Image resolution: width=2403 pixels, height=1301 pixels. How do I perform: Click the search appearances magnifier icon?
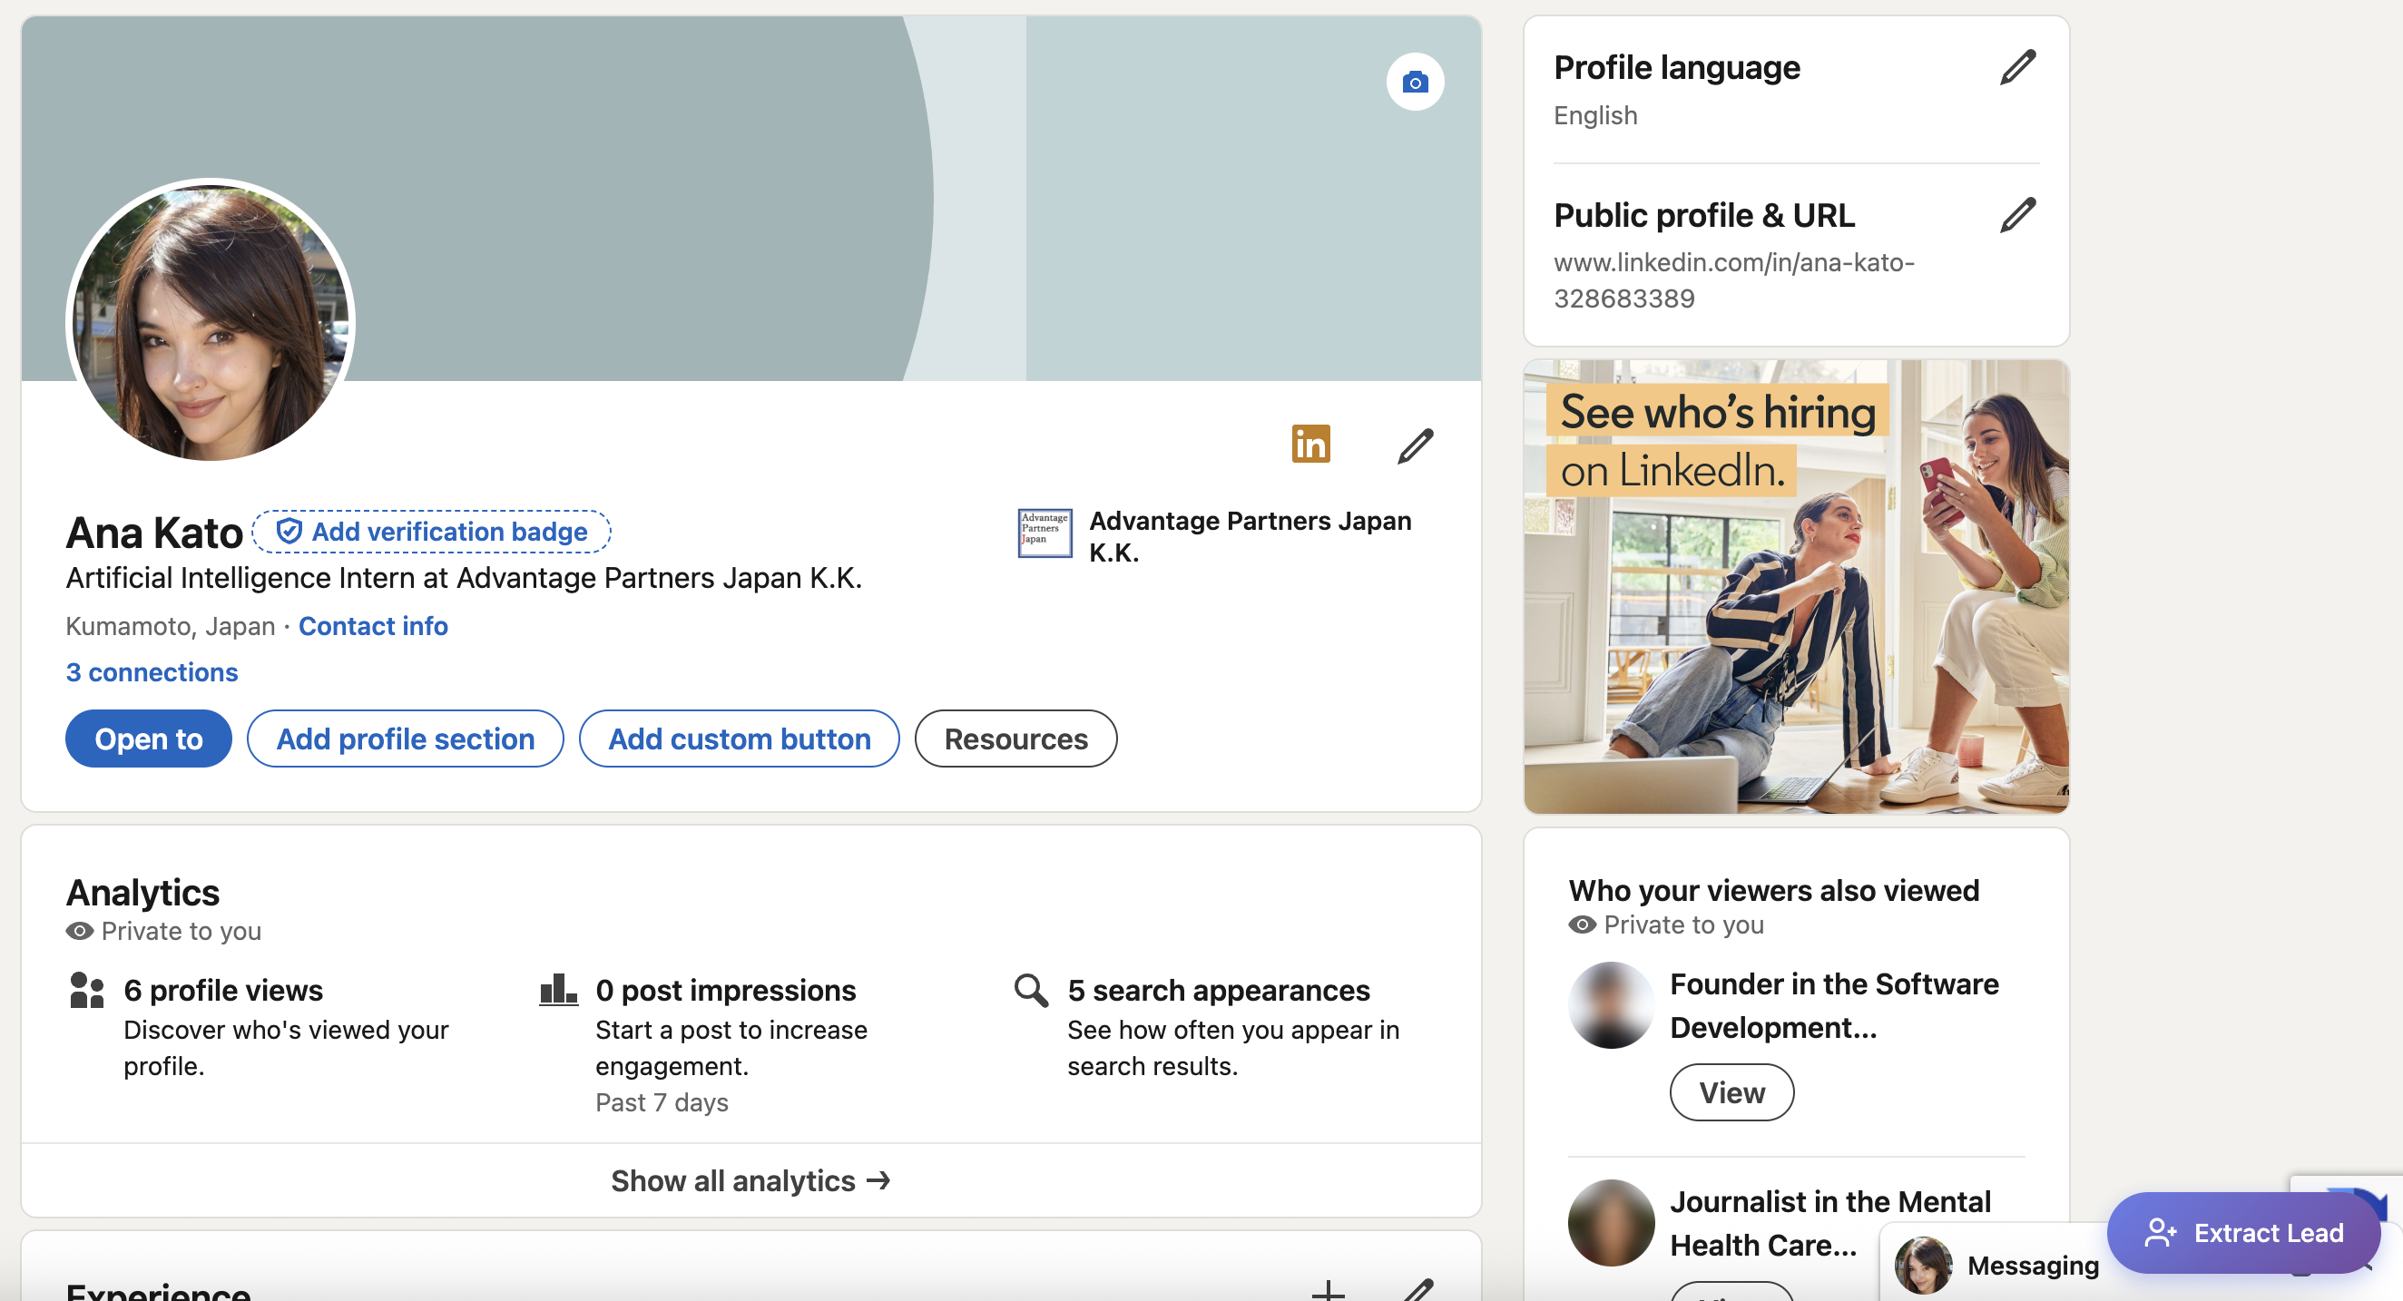pos(1030,990)
